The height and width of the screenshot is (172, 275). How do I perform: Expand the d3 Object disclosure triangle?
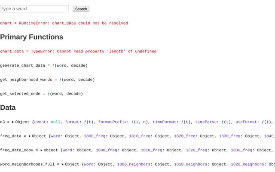coord(13,122)
